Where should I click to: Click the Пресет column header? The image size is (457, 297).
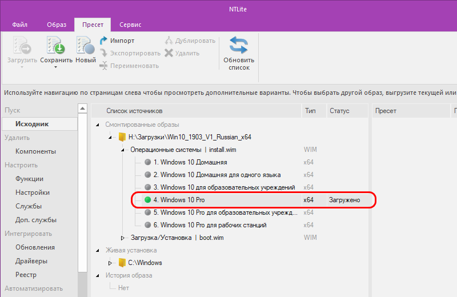411,111
